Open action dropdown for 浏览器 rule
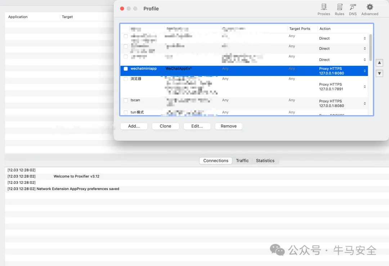Image resolution: width=389 pixels, height=266 pixels. pyautogui.click(x=365, y=87)
